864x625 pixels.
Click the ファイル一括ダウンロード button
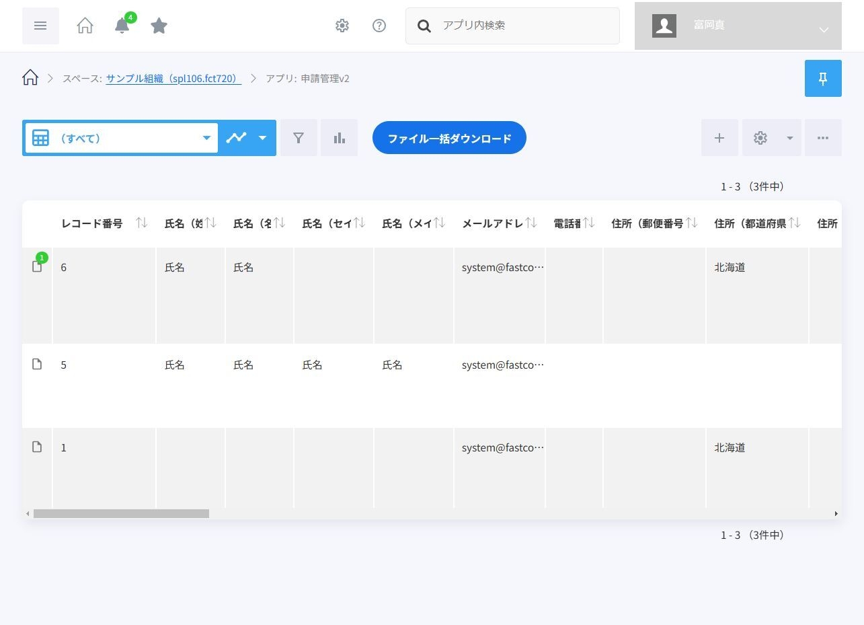[449, 138]
